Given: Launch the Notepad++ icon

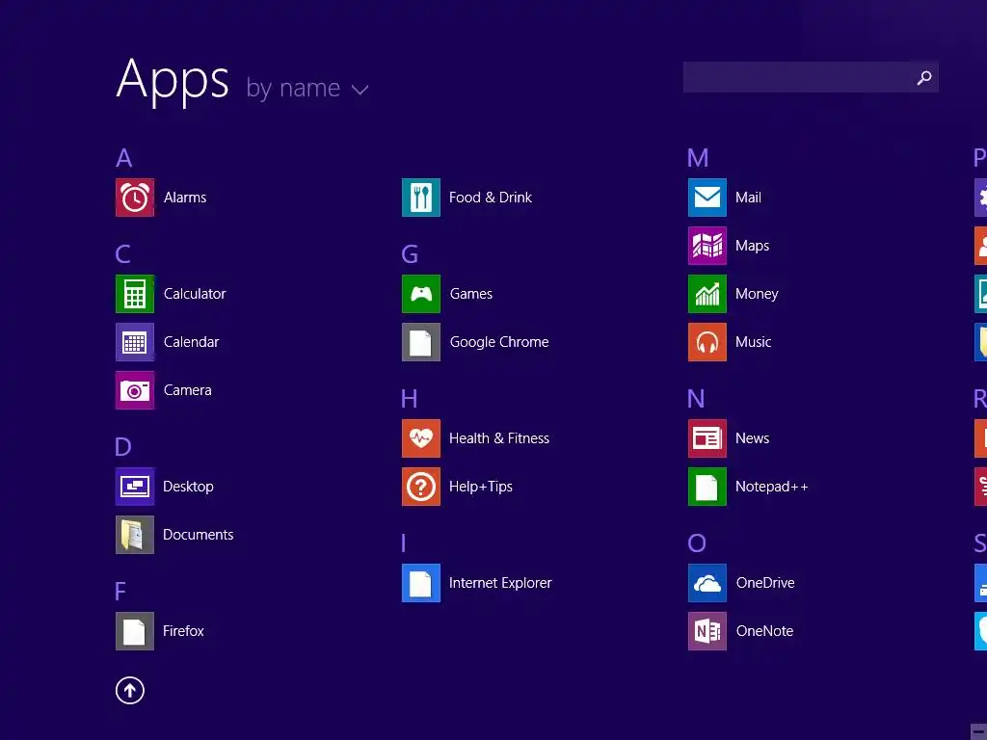Looking at the screenshot, I should pyautogui.click(x=707, y=487).
